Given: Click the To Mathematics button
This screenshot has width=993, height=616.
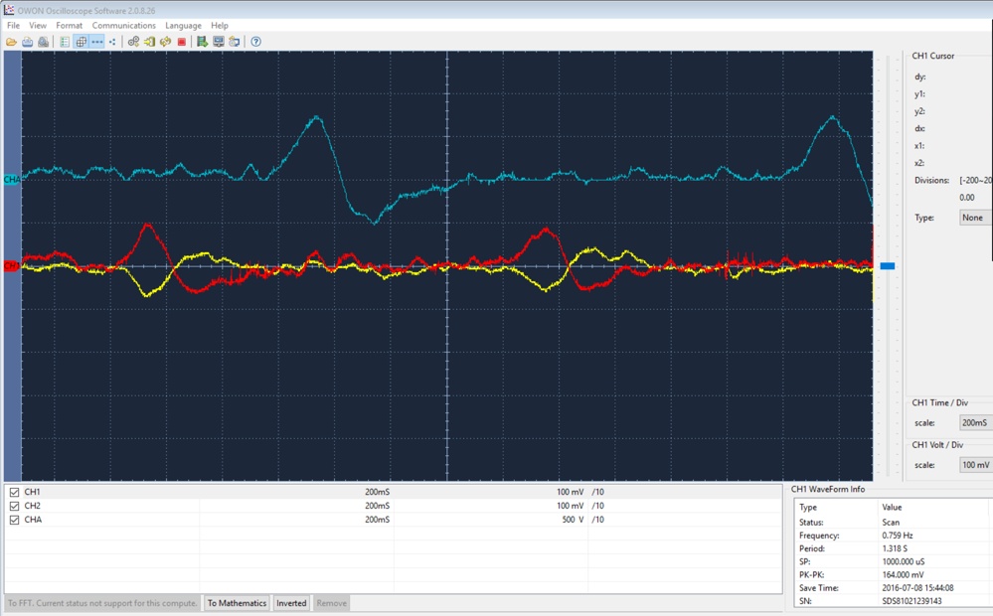Looking at the screenshot, I should 237,603.
